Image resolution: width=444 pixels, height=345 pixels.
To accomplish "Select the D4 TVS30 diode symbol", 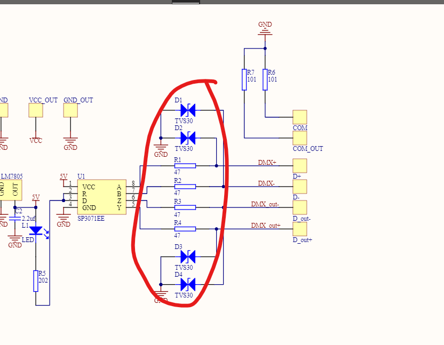I will pos(187,284).
